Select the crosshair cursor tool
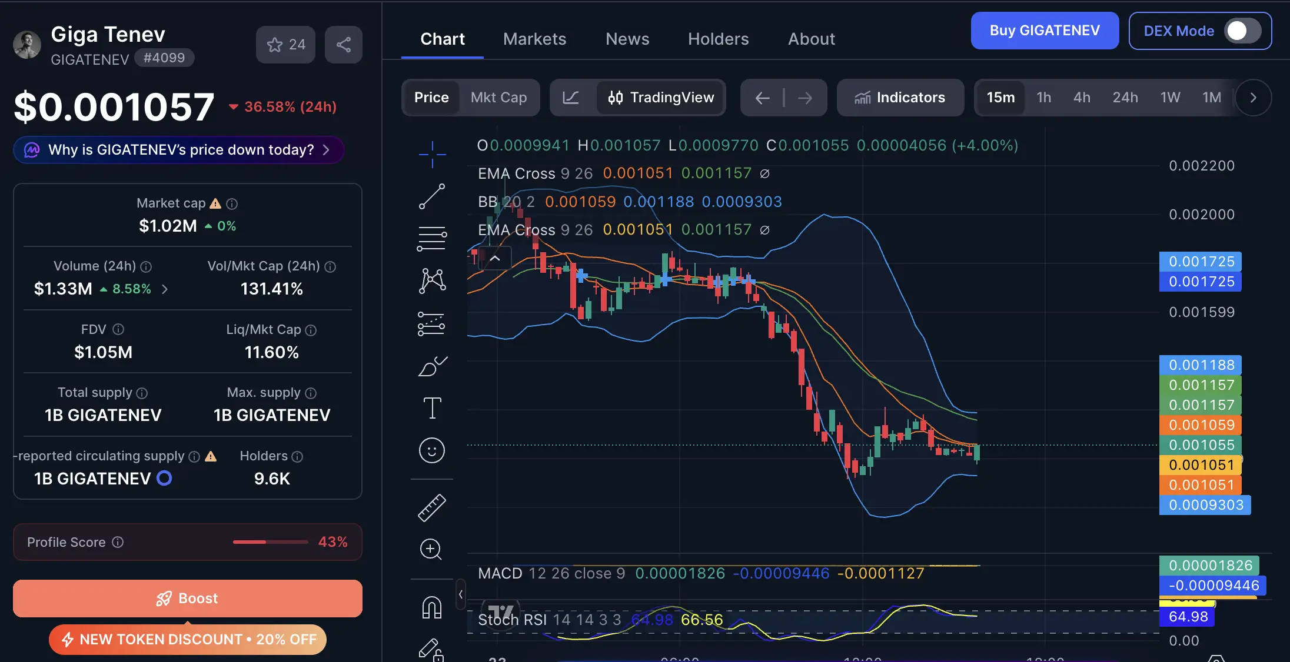Viewport: 1290px width, 662px height. pyautogui.click(x=432, y=155)
